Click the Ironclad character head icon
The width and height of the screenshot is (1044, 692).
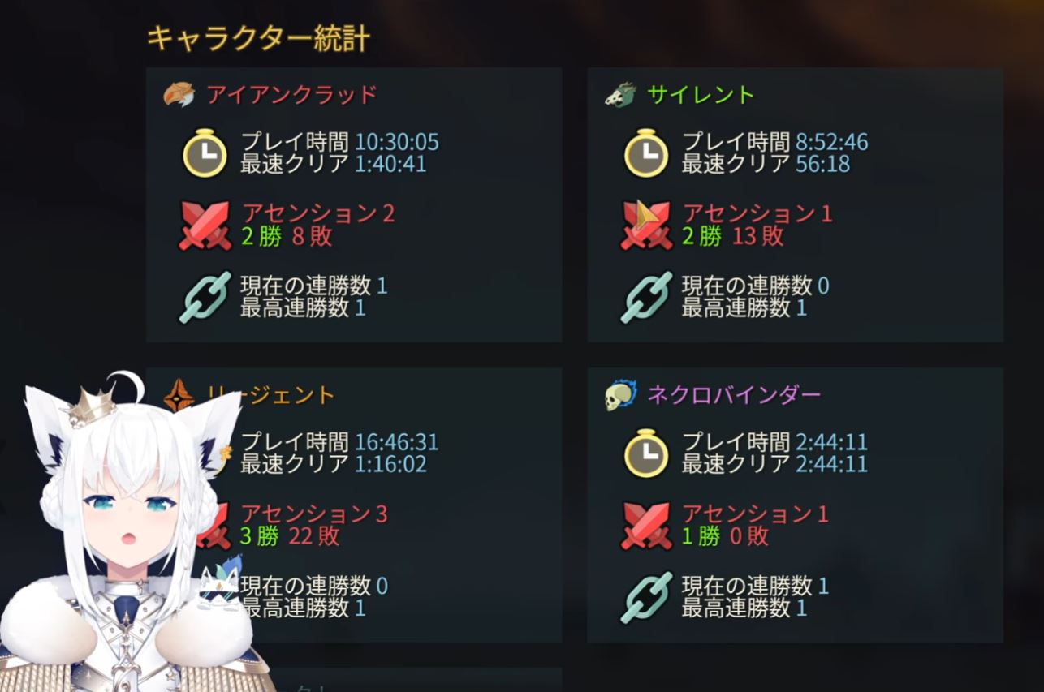[x=179, y=95]
